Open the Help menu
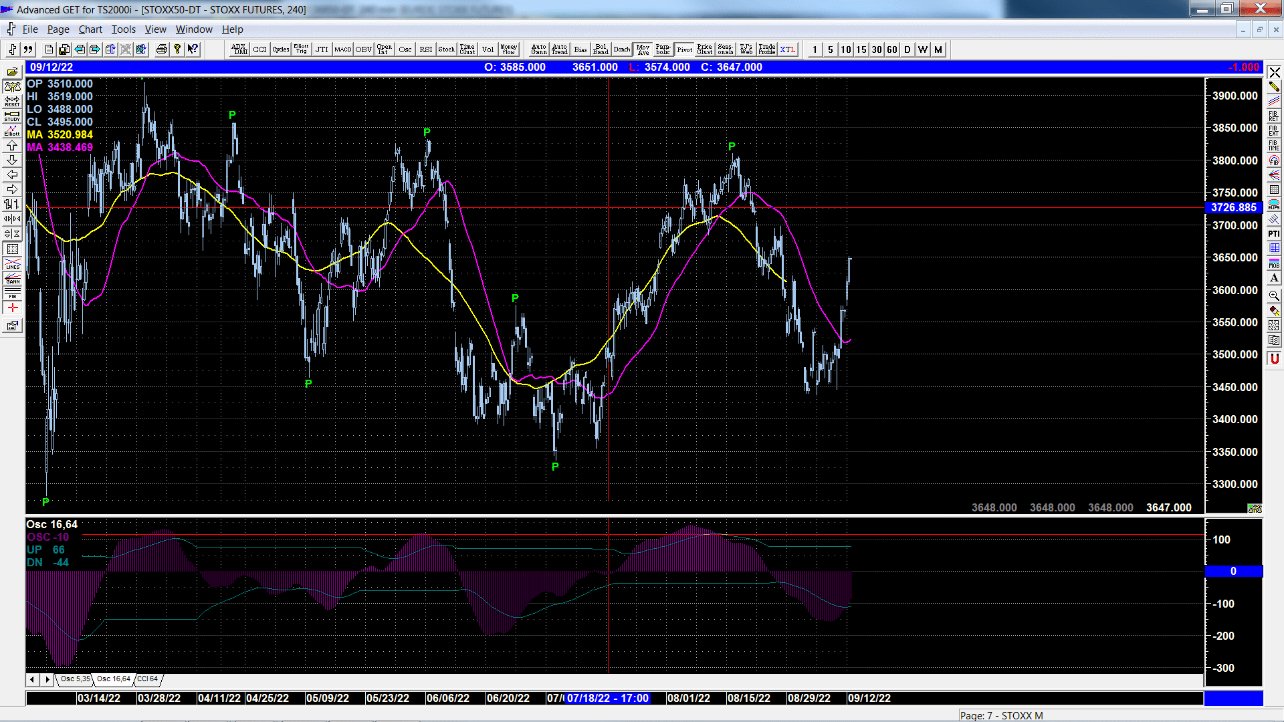The height and width of the screenshot is (722, 1284). click(x=233, y=29)
